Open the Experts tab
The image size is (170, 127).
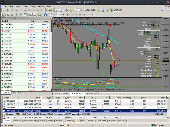pos(112,121)
